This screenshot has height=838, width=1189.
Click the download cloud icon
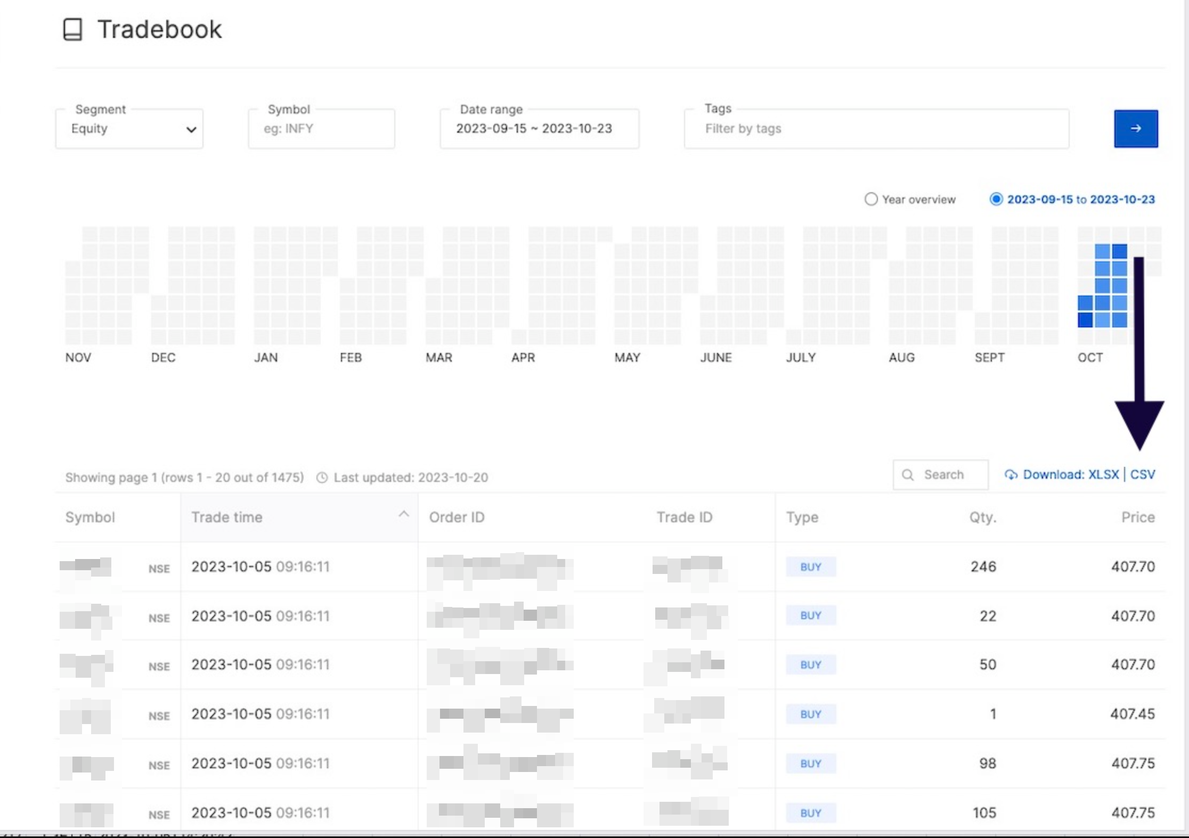point(1012,474)
